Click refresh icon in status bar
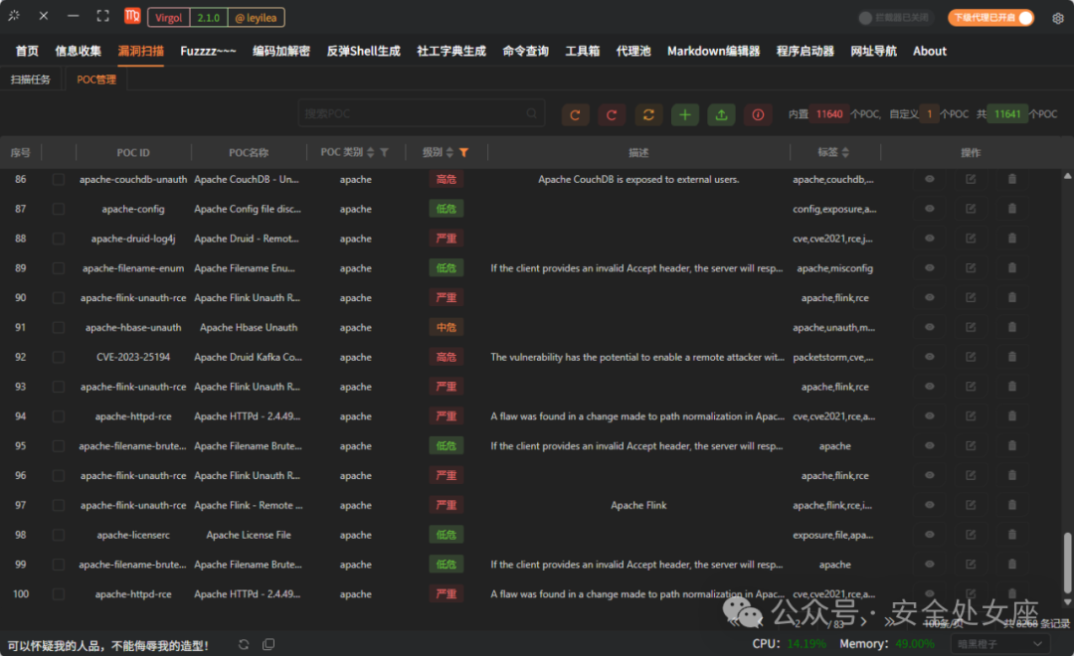The width and height of the screenshot is (1074, 656). pyautogui.click(x=244, y=644)
